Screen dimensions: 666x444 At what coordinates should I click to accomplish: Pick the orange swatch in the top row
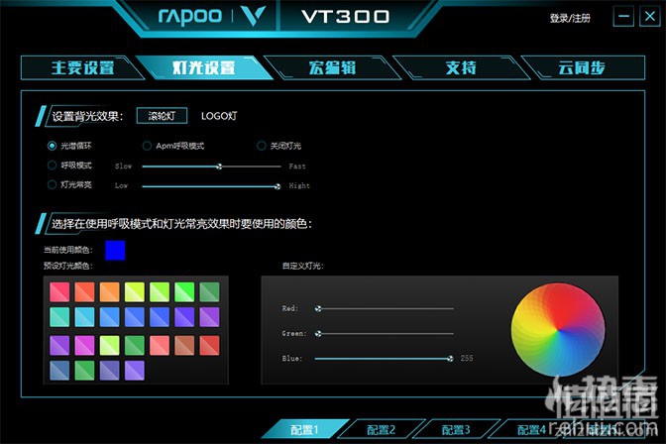(x=110, y=292)
